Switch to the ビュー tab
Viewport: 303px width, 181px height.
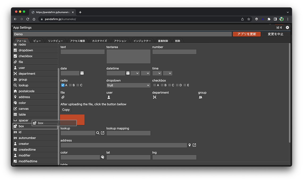click(37, 41)
